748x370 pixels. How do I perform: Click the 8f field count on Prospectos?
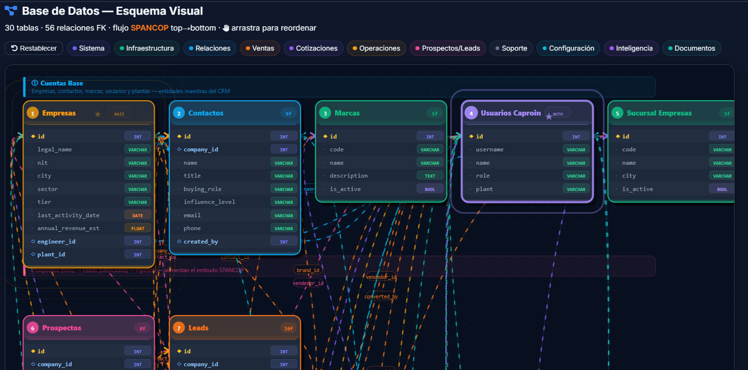(142, 328)
